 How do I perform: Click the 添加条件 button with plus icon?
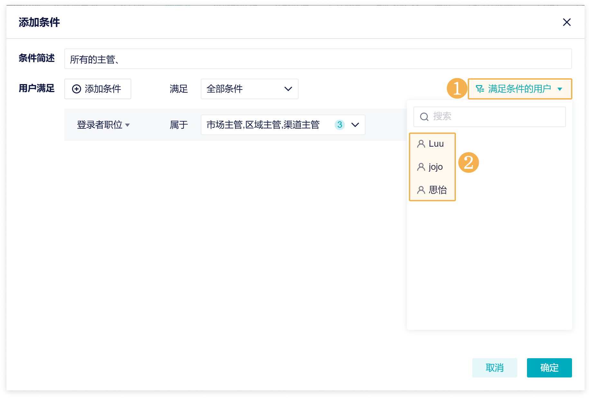click(x=97, y=89)
